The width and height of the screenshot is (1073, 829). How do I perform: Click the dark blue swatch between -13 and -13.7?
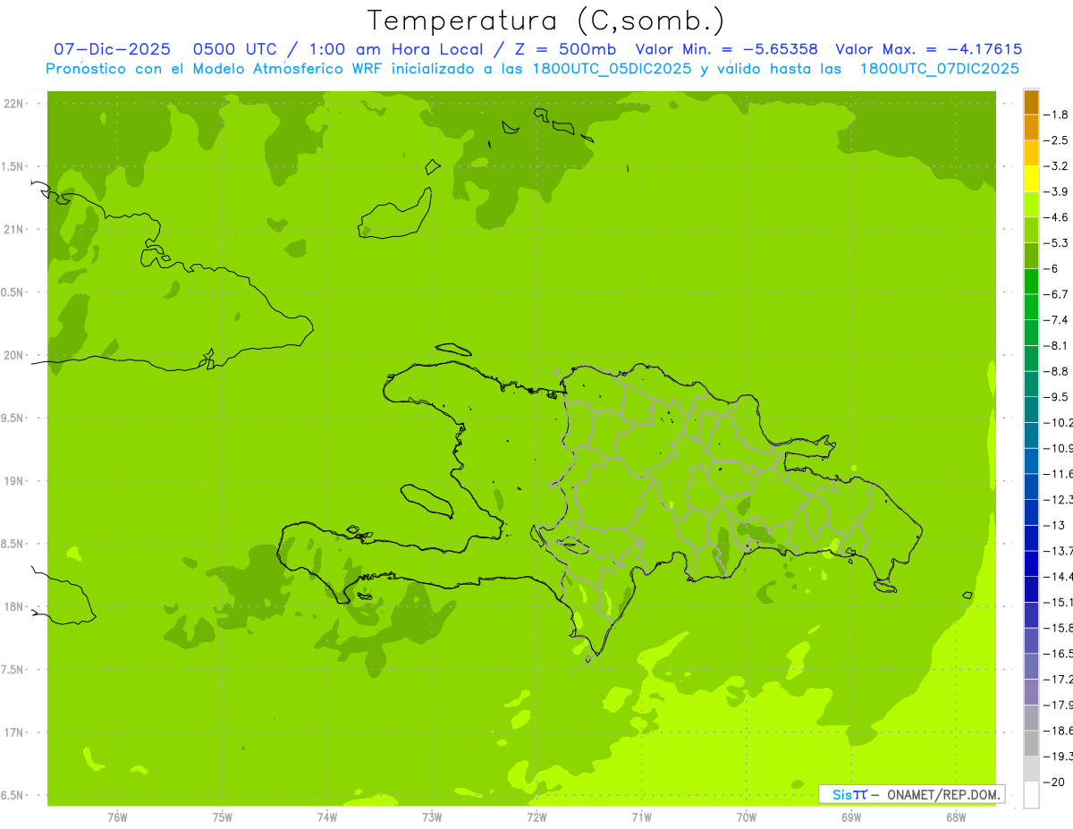point(1031,537)
